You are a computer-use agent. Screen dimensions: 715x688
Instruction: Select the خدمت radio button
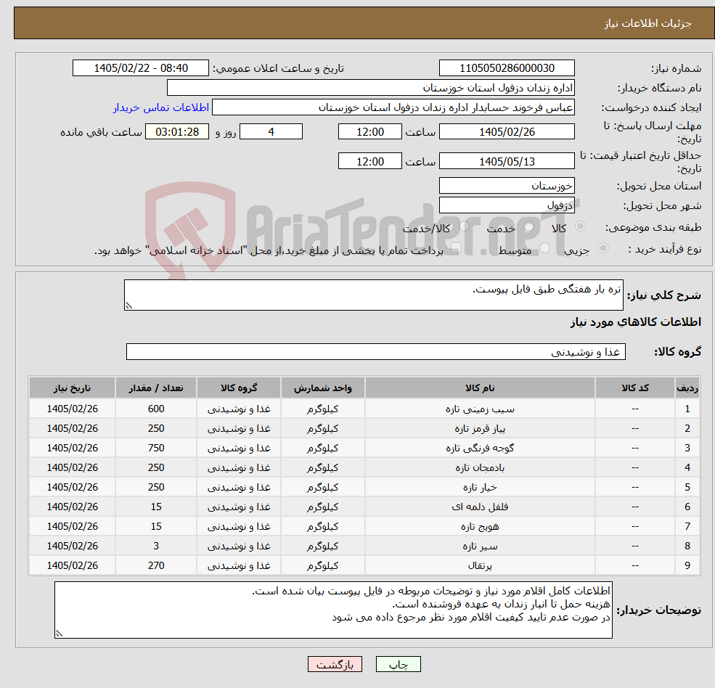pyautogui.click(x=529, y=226)
